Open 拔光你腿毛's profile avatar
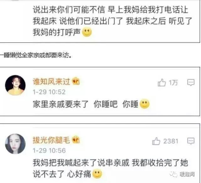The width and height of the screenshot is (201, 183). [x=15, y=144]
